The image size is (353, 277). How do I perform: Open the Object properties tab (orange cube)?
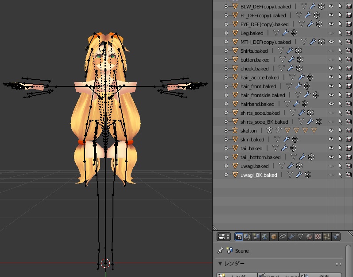pos(274,237)
